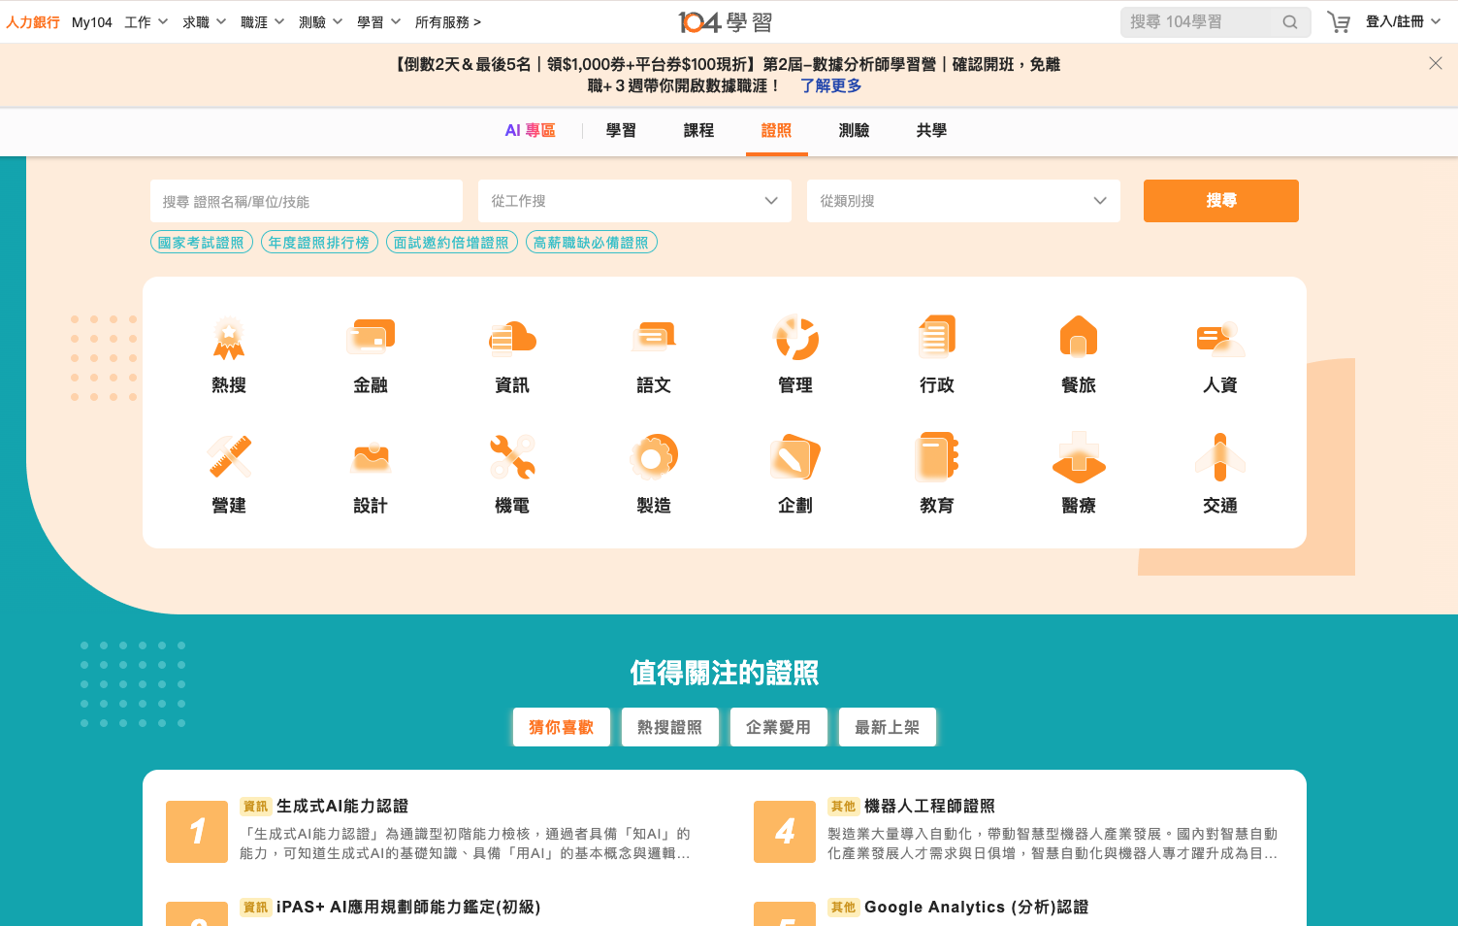This screenshot has width=1458, height=926.
Task: Open the 機器人工程師證照 certificate title
Action: pyautogui.click(x=929, y=806)
